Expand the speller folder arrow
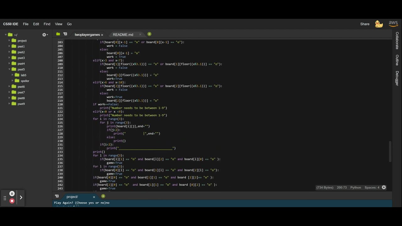Image resolution: width=402 pixels, height=226 pixels. (13, 81)
